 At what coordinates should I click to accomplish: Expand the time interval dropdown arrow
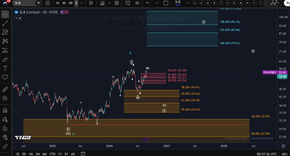pos(81,3)
